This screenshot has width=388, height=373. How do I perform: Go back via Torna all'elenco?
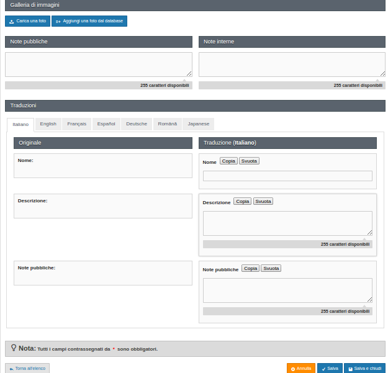(27, 368)
